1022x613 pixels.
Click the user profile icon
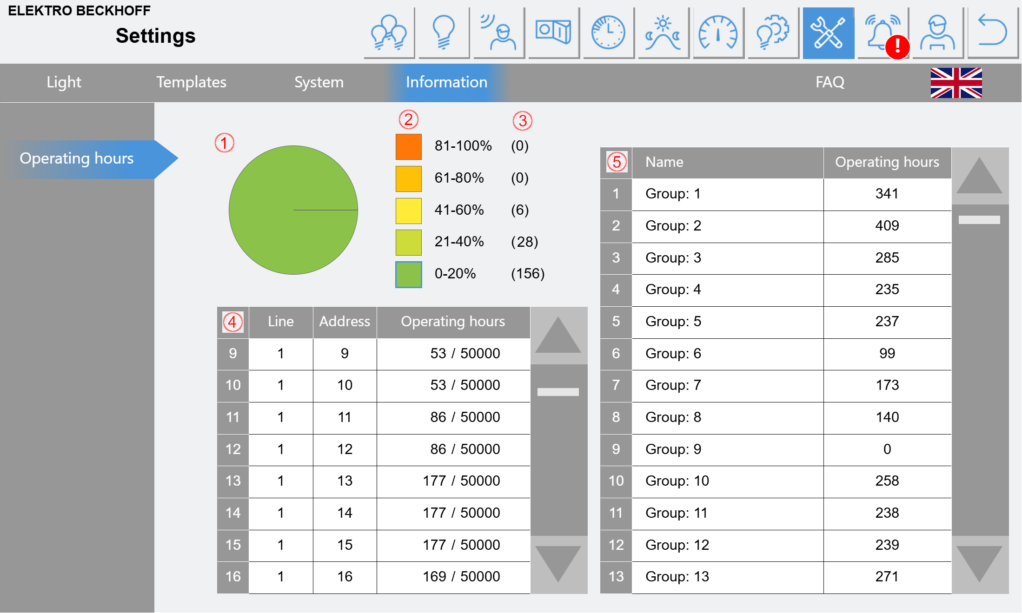pyautogui.click(x=938, y=33)
